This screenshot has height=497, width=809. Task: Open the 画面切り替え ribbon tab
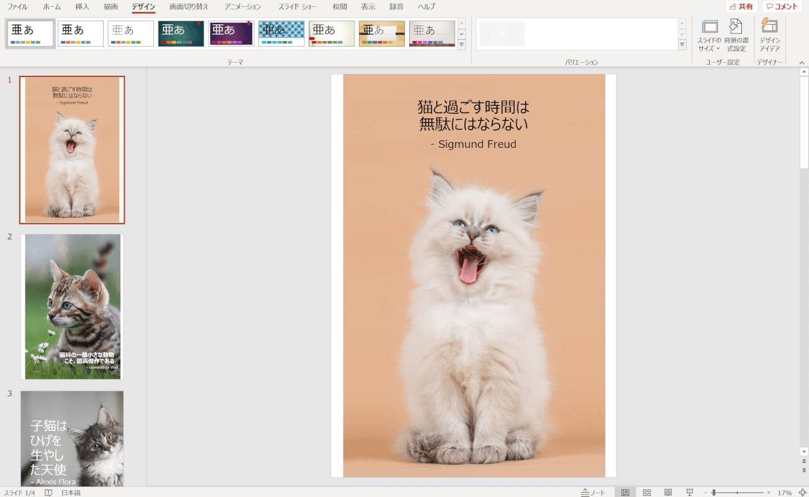point(189,7)
